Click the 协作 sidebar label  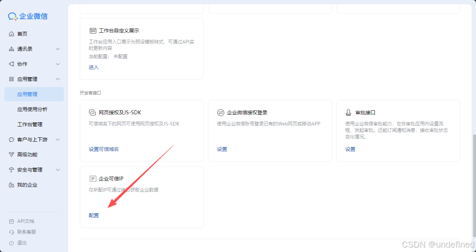tap(22, 64)
